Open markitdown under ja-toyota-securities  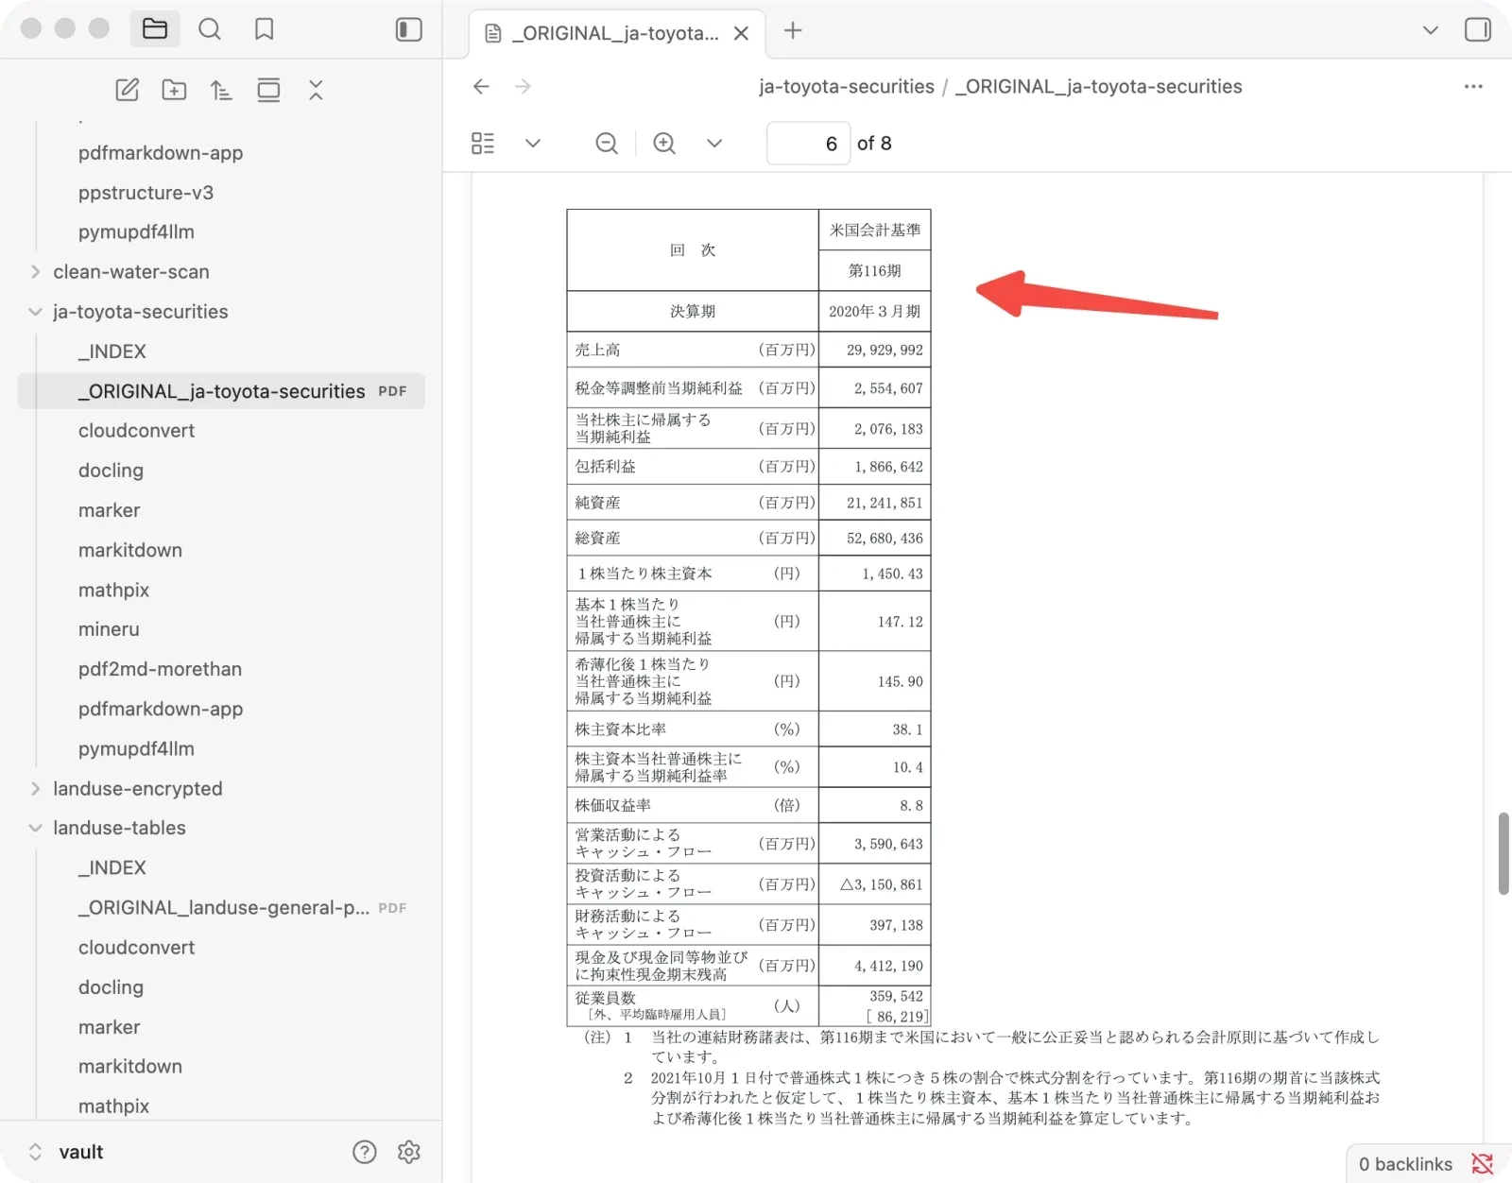130,550
